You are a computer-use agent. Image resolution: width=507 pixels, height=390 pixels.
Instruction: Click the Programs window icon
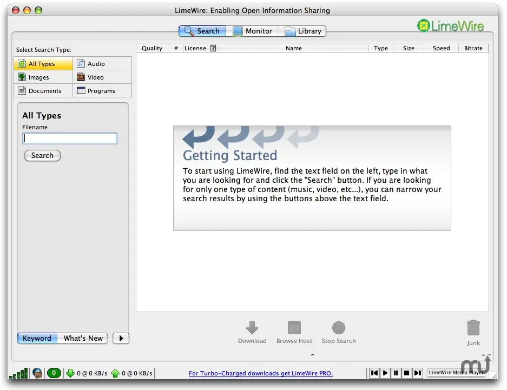coord(81,90)
